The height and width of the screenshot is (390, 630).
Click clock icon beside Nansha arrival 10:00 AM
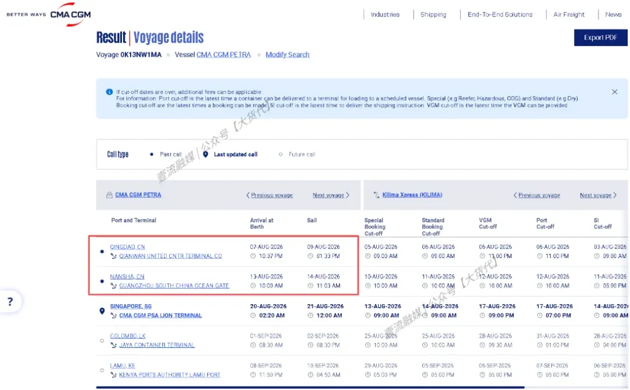[253, 286]
